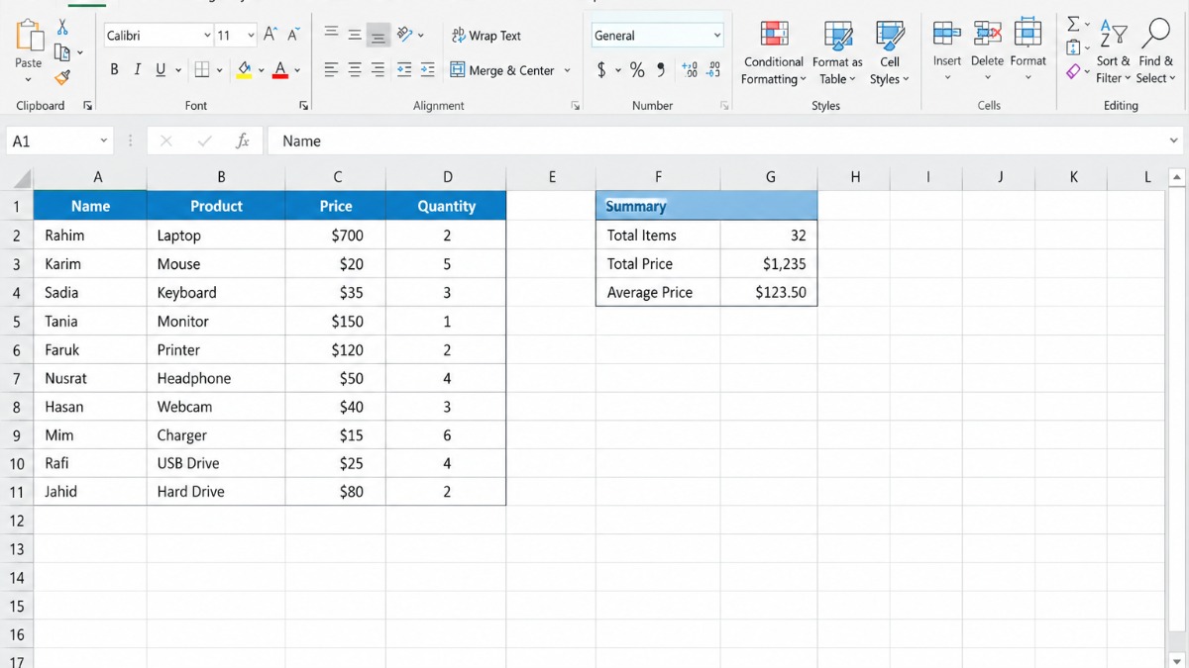Image resolution: width=1189 pixels, height=668 pixels.
Task: Toggle italic formatting
Action: (137, 70)
